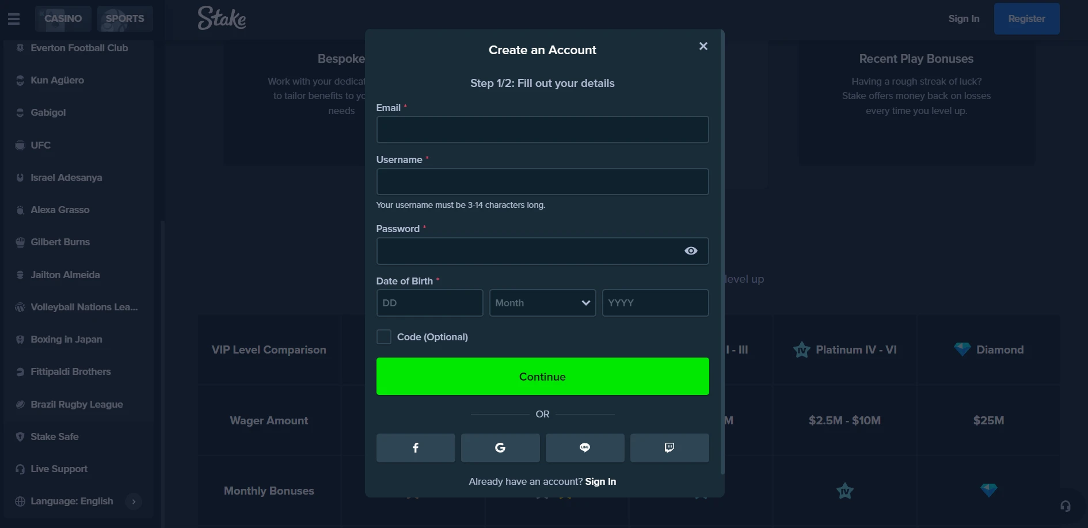This screenshot has height=528, width=1088.
Task: Close the Create an Account dialog
Action: click(x=703, y=46)
